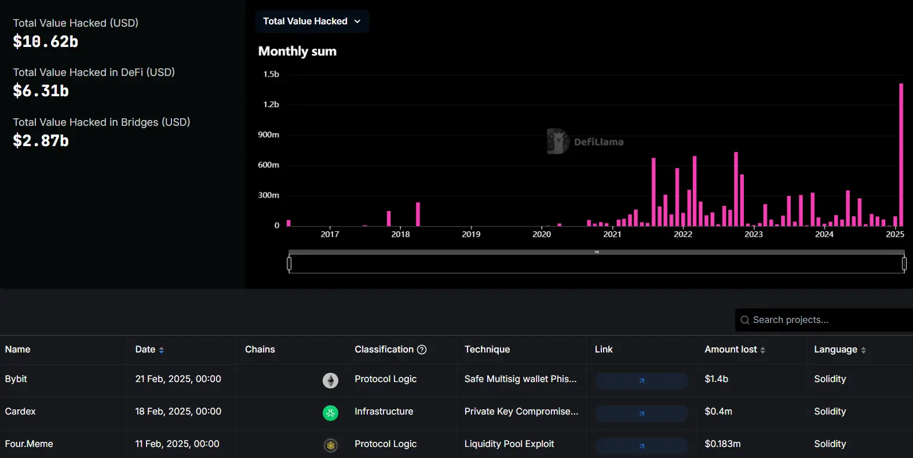The height and width of the screenshot is (458, 913).
Task: Click the BSC chain icon for Four.Meme
Action: pos(330,445)
